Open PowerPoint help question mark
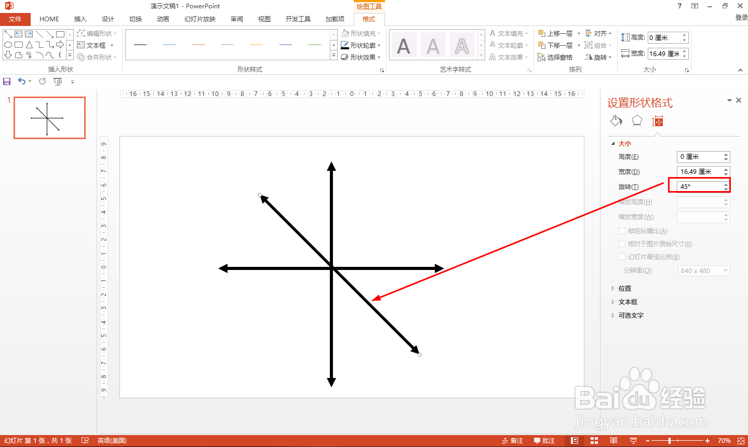Screen dimensions: 748x447 point(679,6)
